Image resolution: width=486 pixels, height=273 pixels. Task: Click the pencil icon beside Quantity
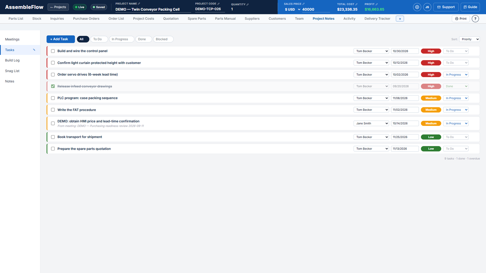coord(248,5)
